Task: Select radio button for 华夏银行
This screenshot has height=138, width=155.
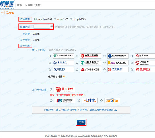Action: coord(132,70)
